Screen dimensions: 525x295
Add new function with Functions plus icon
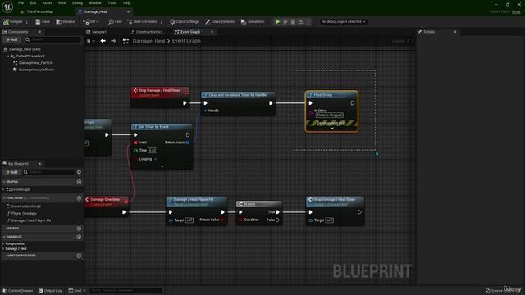click(x=79, y=198)
